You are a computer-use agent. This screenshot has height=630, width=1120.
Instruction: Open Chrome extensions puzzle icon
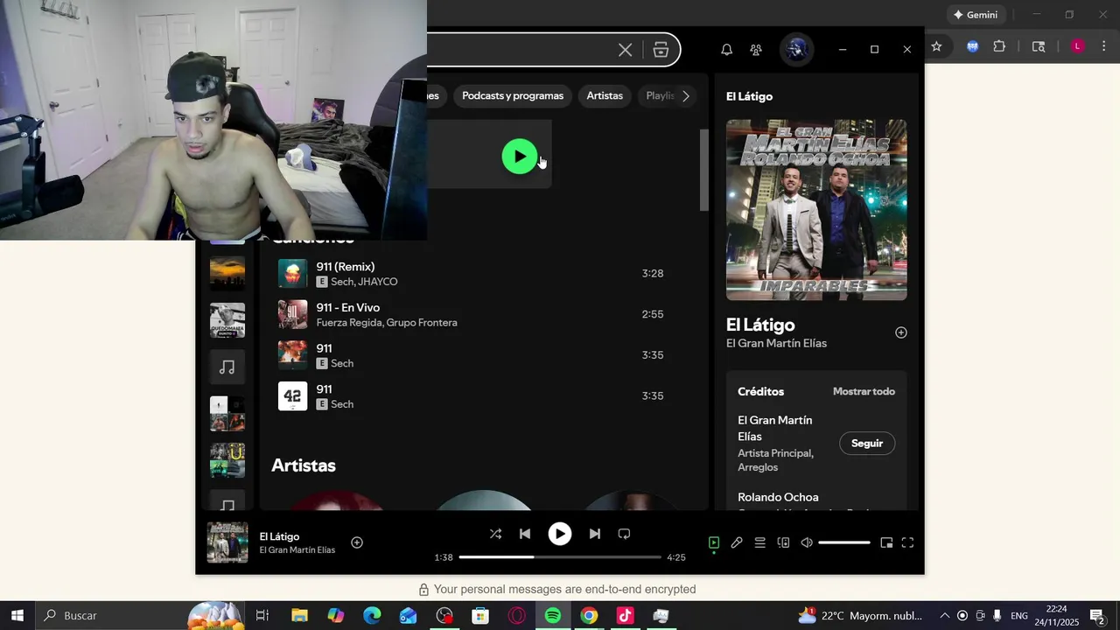[999, 46]
